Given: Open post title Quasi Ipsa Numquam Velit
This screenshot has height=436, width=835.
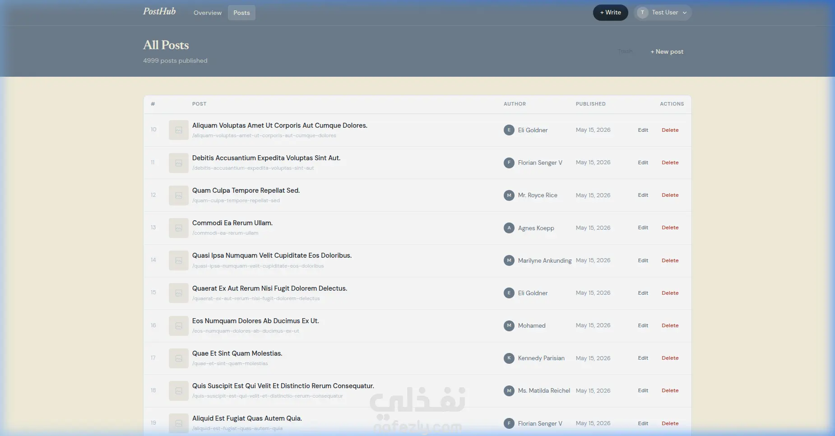Looking at the screenshot, I should point(272,255).
